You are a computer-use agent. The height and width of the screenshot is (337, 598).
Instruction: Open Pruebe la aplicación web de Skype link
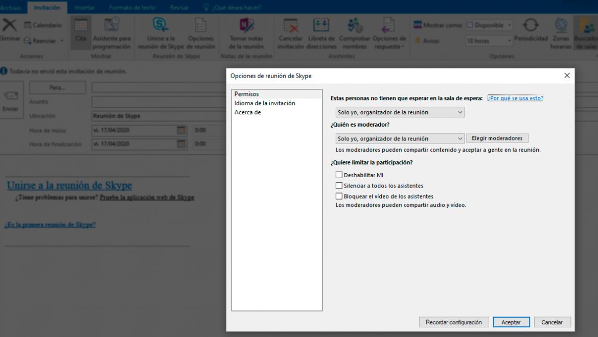(x=147, y=198)
